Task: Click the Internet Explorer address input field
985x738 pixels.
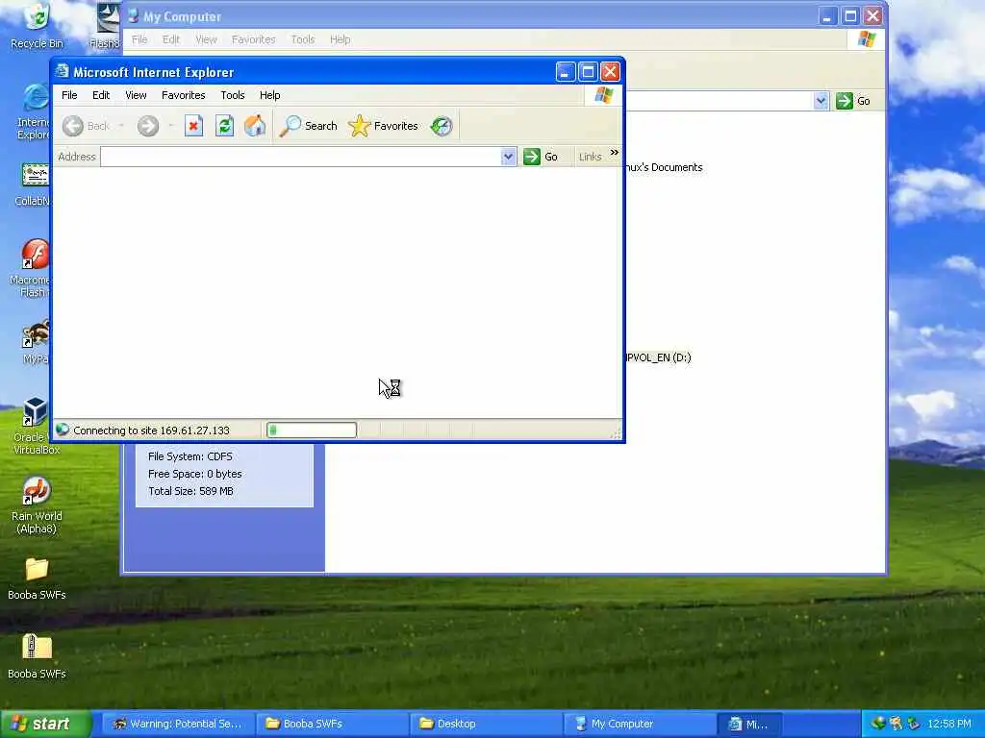Action: tap(301, 157)
